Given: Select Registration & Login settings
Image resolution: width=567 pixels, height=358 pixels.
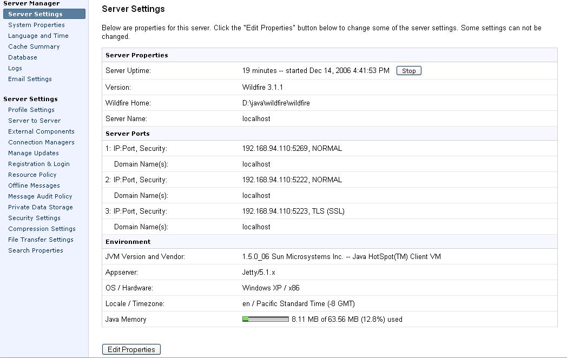Looking at the screenshot, I should pyautogui.click(x=39, y=164).
